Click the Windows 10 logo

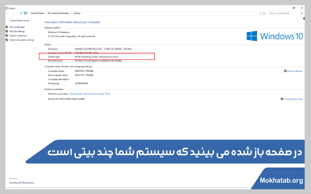pos(274,36)
